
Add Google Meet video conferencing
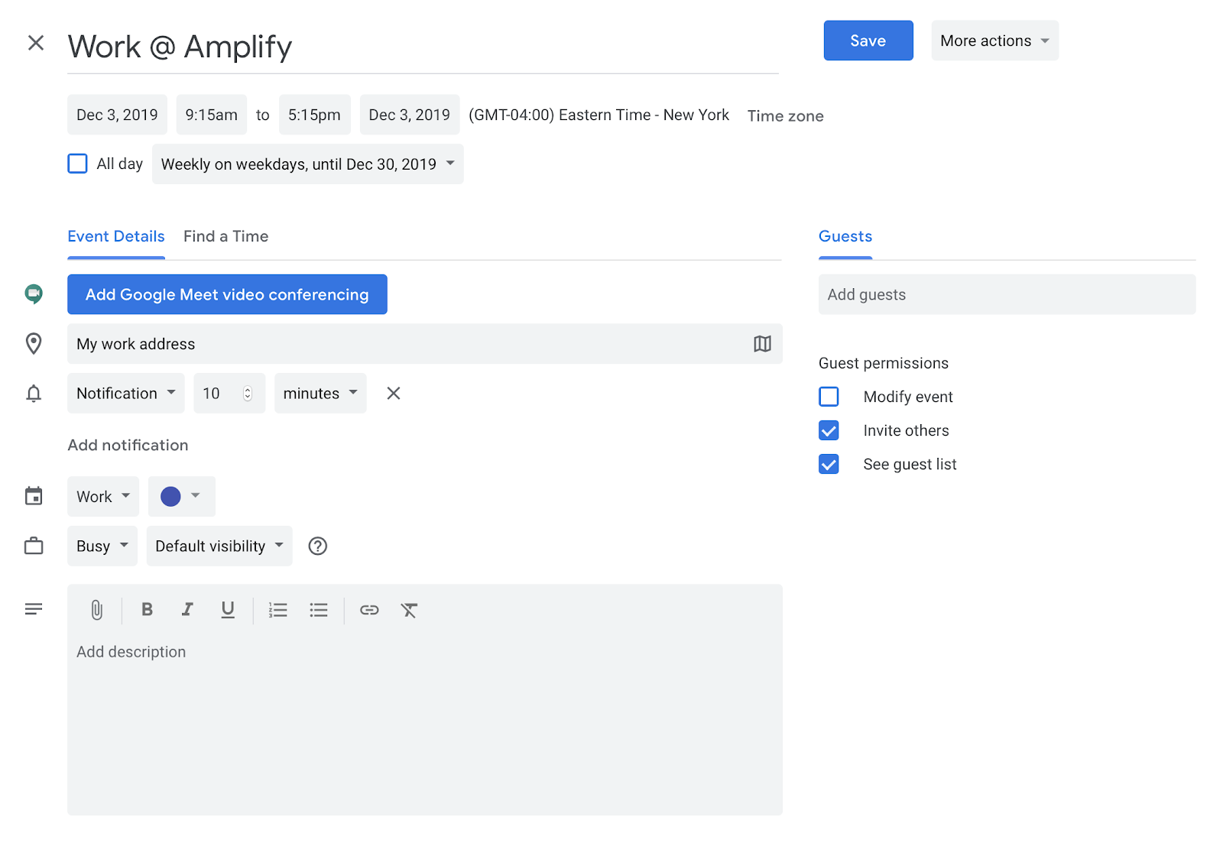coord(227,294)
